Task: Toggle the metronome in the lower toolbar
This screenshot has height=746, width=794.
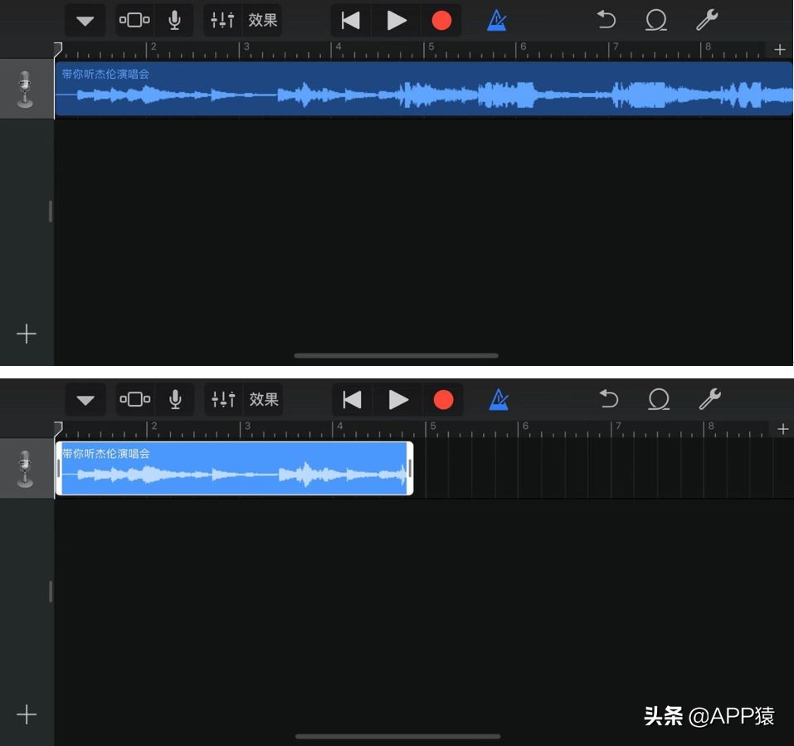Action: 498,400
